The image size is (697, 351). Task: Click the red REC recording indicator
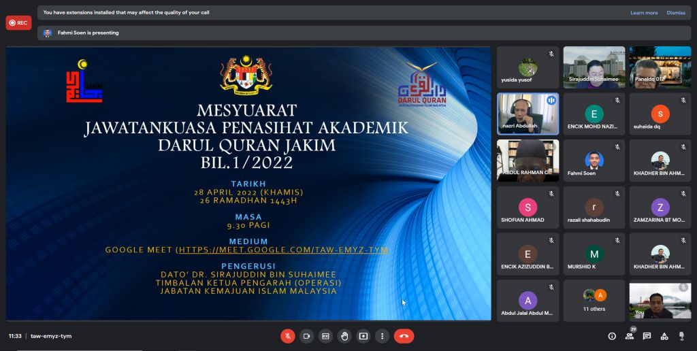point(18,22)
